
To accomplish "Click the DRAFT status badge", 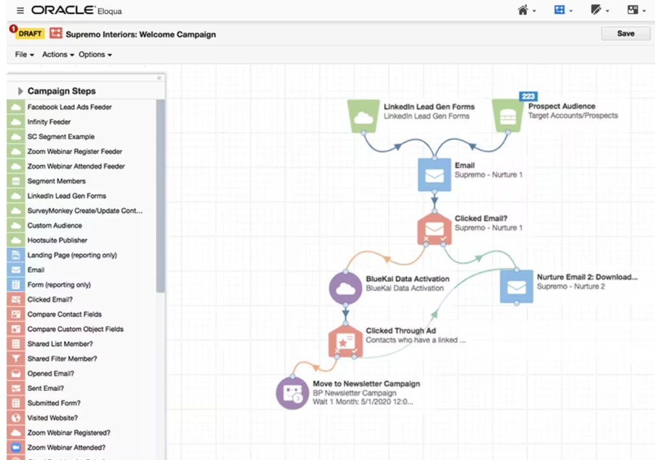I will point(29,34).
